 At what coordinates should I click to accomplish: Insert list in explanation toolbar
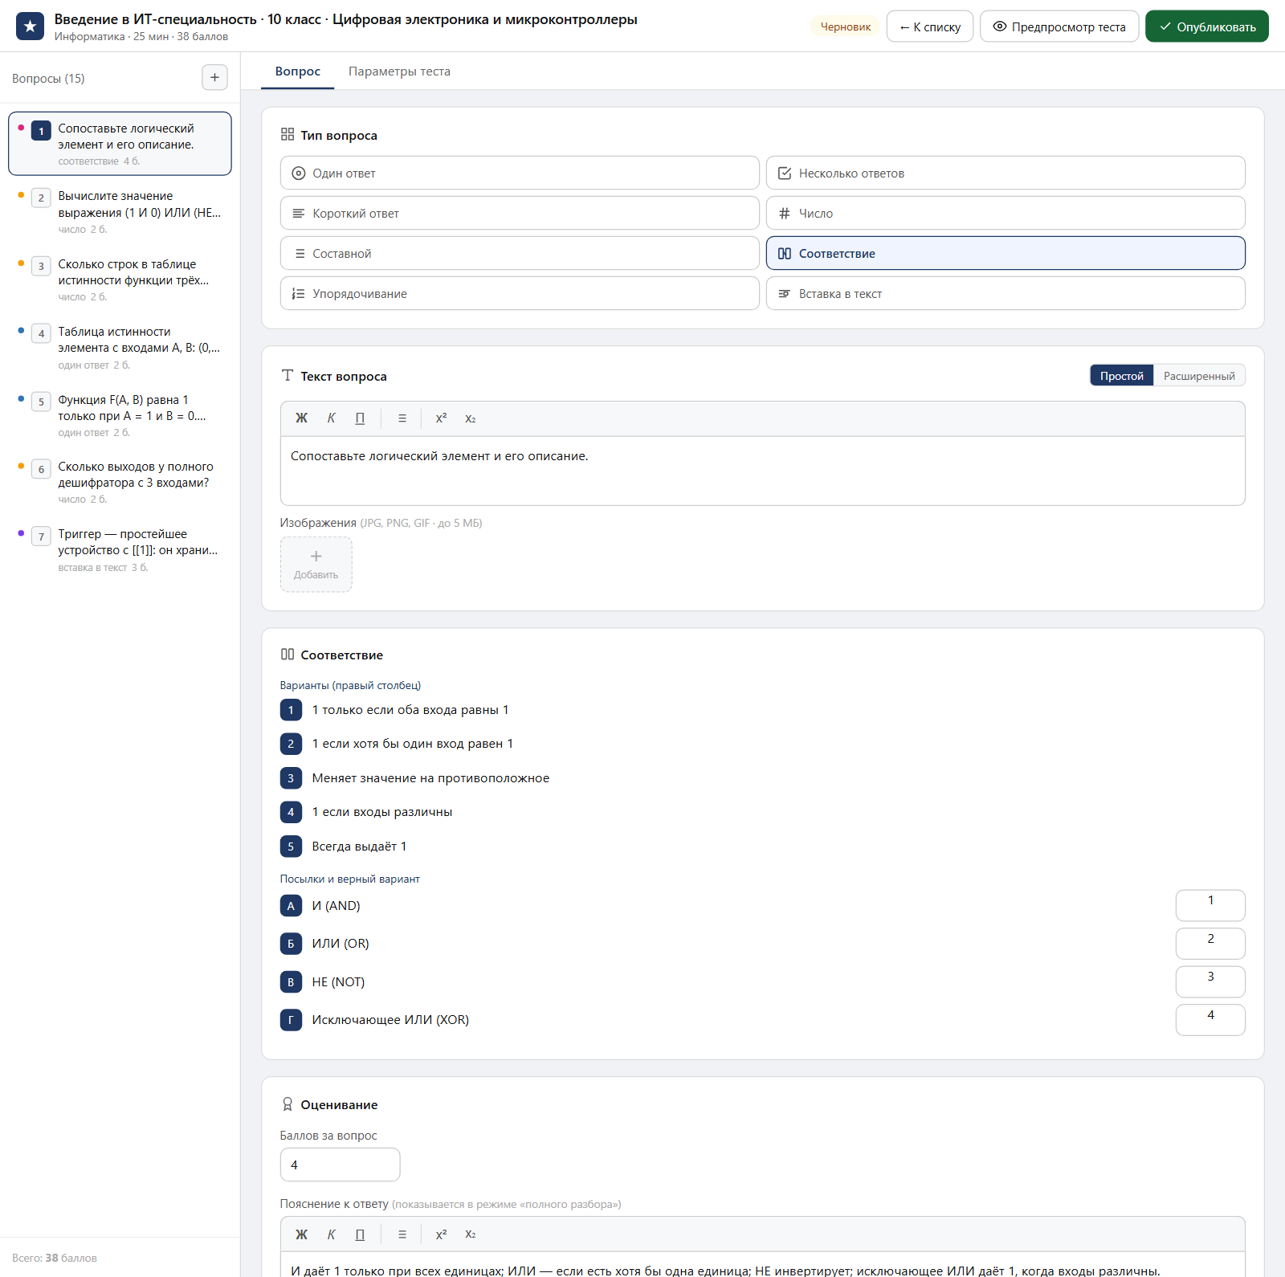pos(402,1234)
